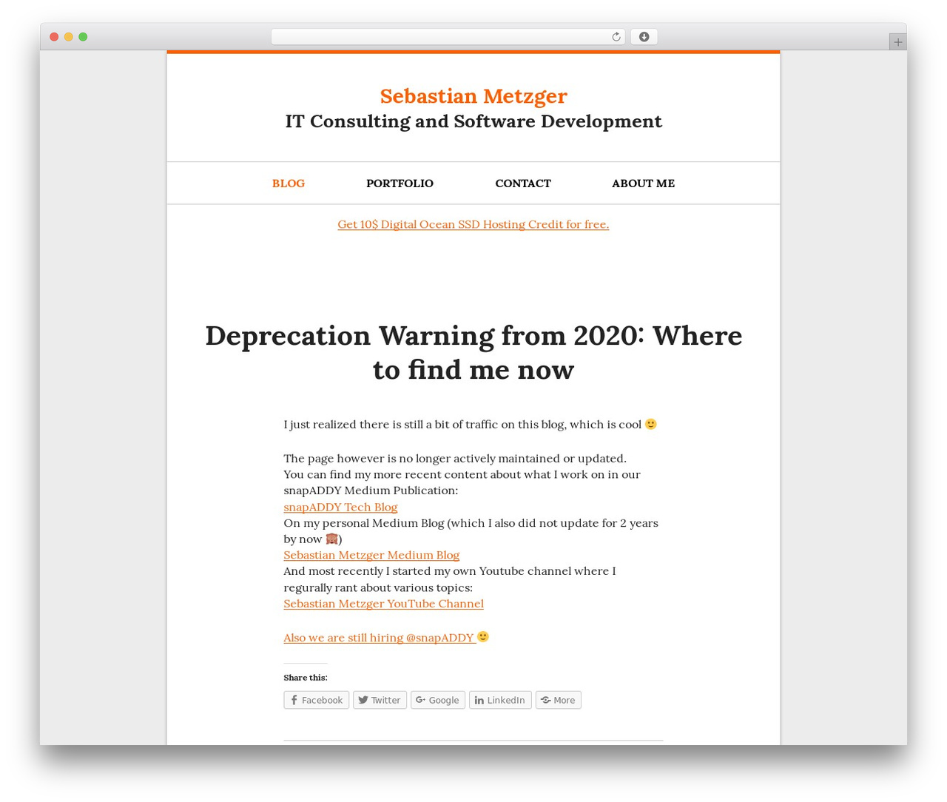Open the browser downloads button
Image resolution: width=947 pixels, height=802 pixels.
click(x=644, y=37)
